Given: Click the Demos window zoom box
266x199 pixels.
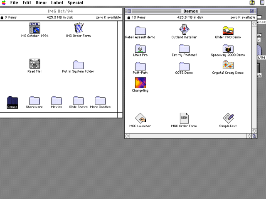Looking at the screenshot, I should click(x=252, y=11).
